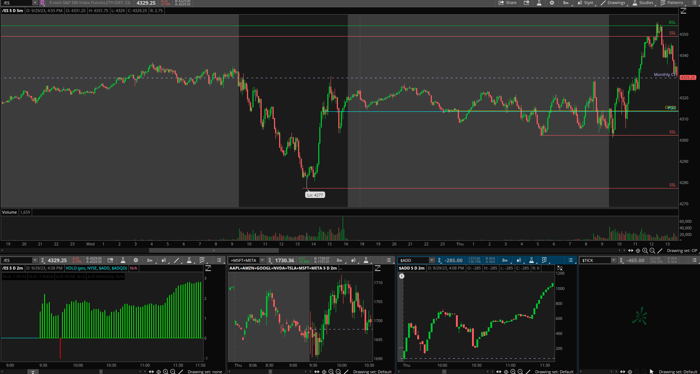Open the $ADD chart list menu icon
The width and height of the screenshot is (700, 374).
click(570, 260)
